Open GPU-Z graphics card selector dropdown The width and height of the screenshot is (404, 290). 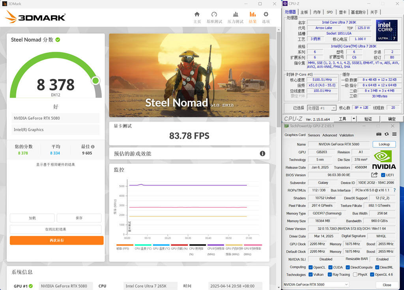(316, 284)
